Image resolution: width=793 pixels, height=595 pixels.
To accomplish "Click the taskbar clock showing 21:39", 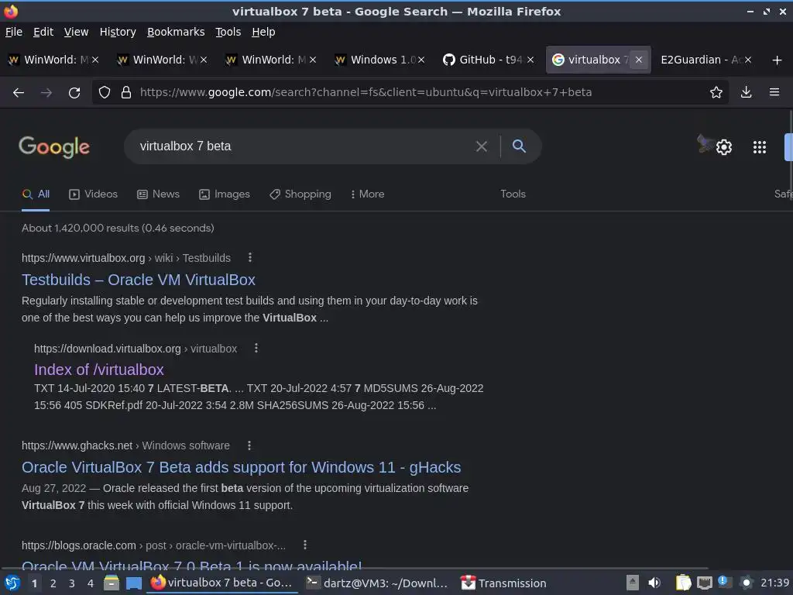I will (x=774, y=583).
